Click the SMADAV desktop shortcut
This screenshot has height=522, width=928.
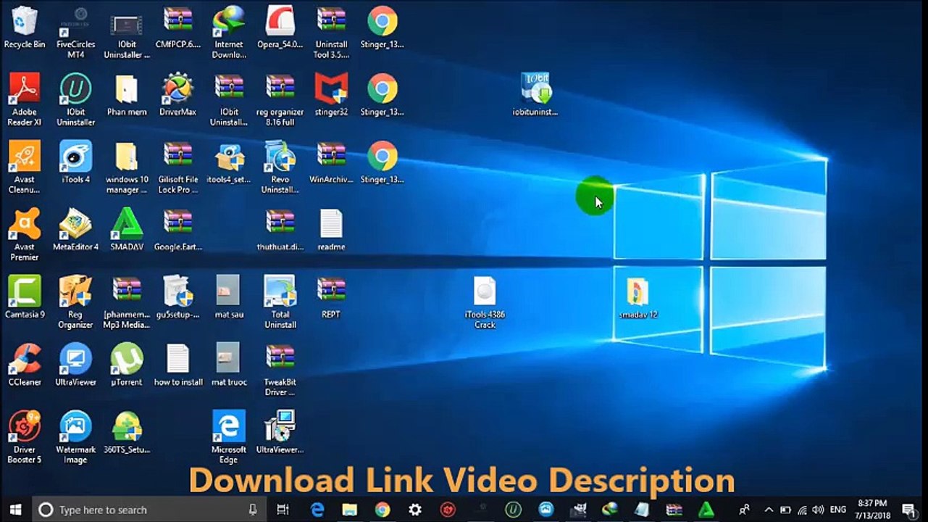(127, 230)
